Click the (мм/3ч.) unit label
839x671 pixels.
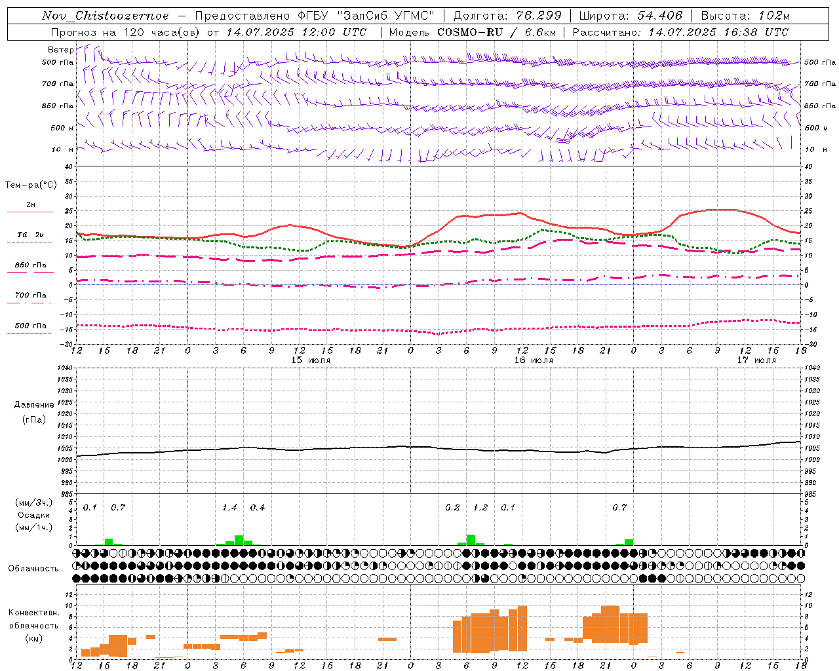click(x=34, y=503)
